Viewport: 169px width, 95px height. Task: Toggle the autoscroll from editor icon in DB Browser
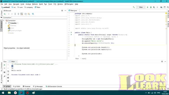coord(22,14)
